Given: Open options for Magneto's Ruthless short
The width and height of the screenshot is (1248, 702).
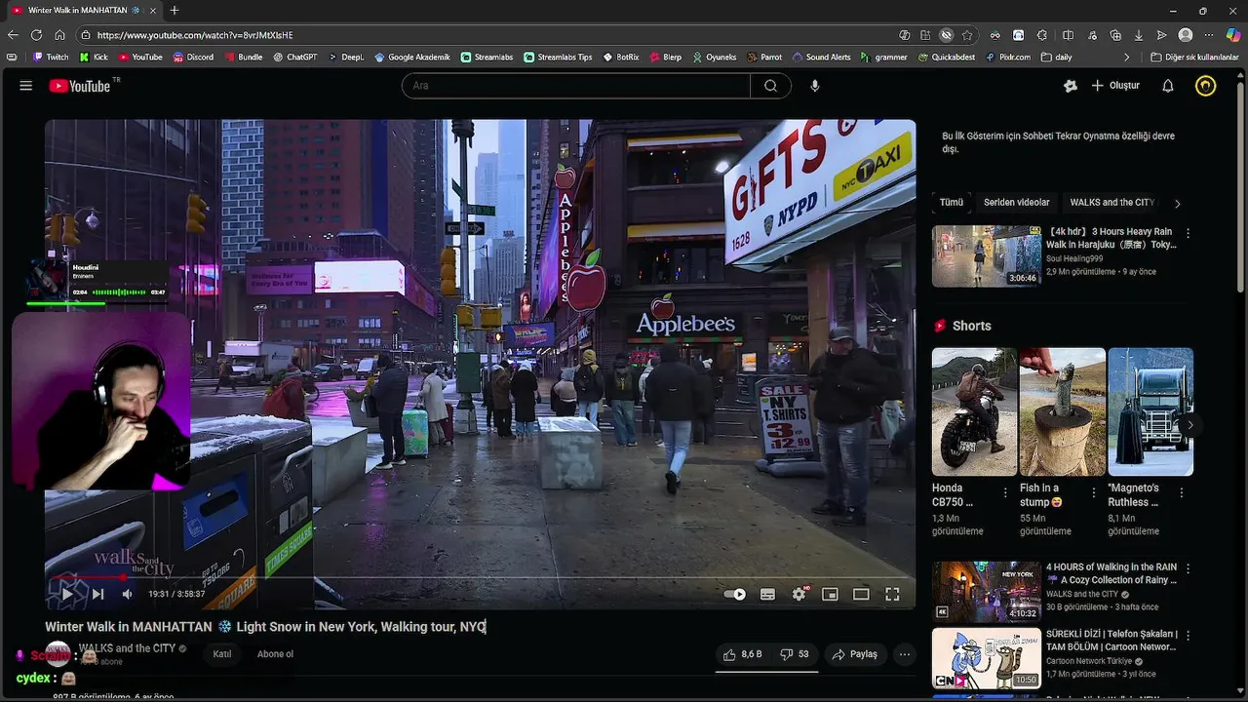Looking at the screenshot, I should click(x=1181, y=493).
